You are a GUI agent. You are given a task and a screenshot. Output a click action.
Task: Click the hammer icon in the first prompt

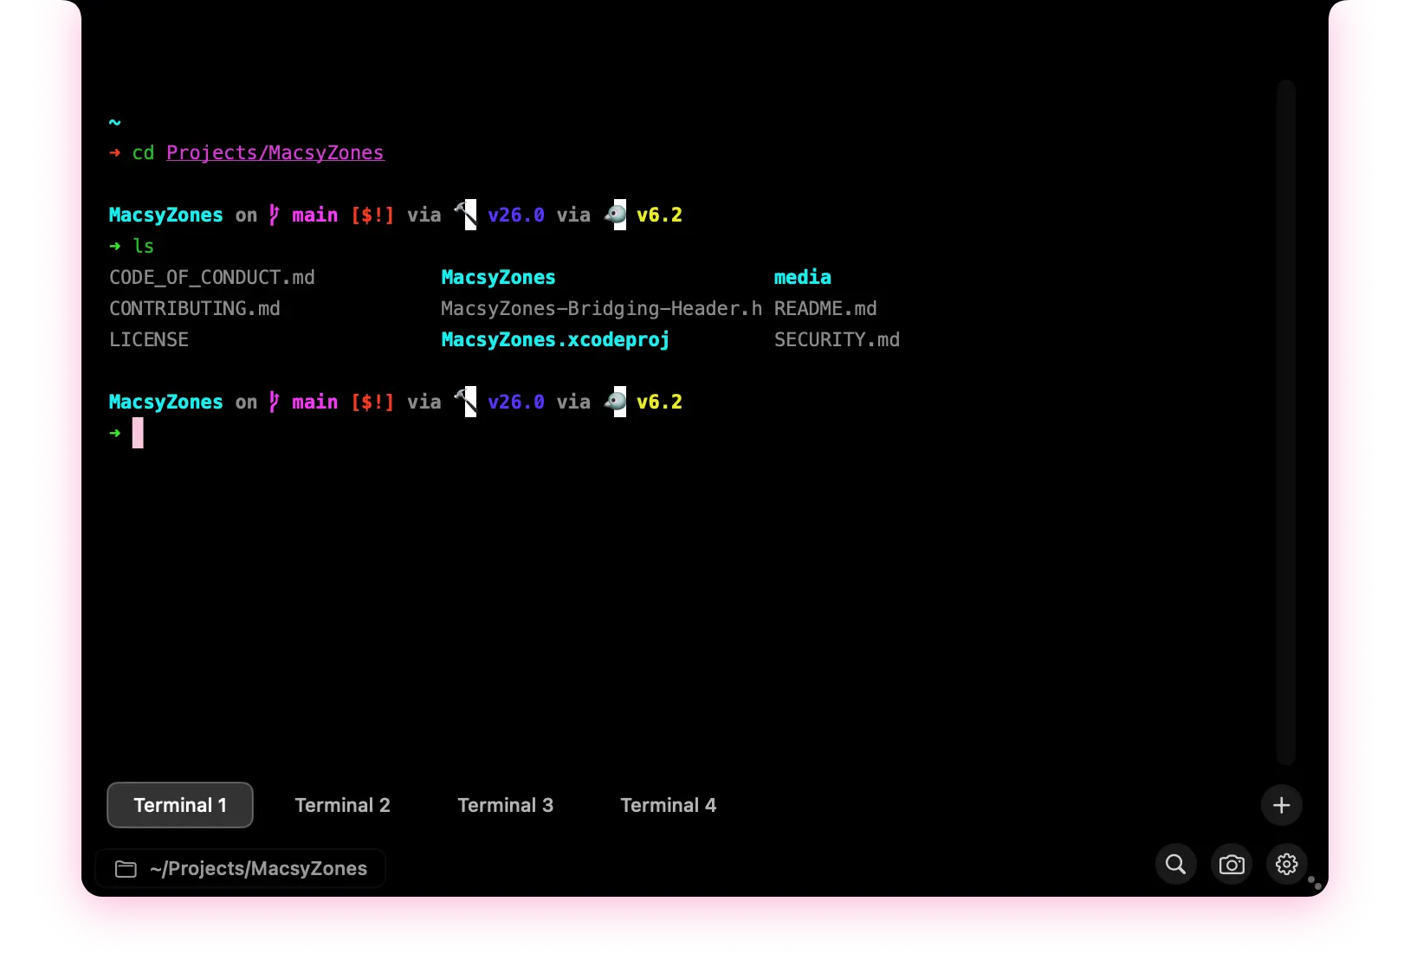coord(465,214)
